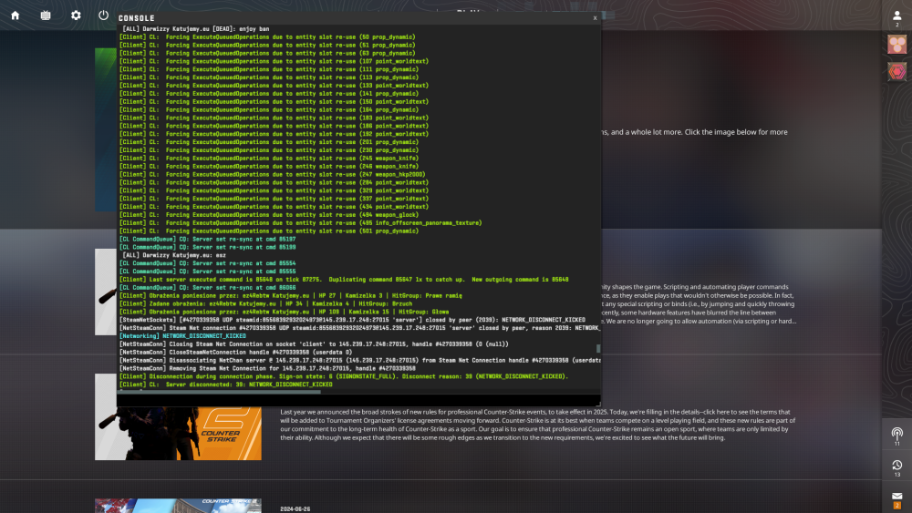The height and width of the screenshot is (513, 912).
Task: Open the professional Counter-Strike rules article text
Action: click(x=537, y=425)
